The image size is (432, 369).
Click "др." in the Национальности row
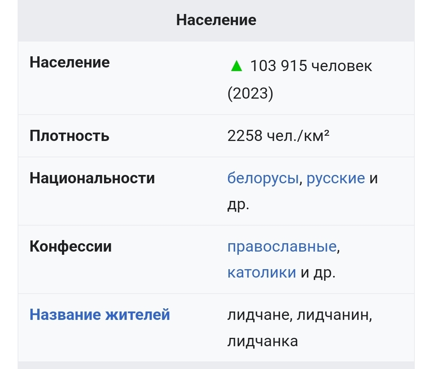point(238,205)
